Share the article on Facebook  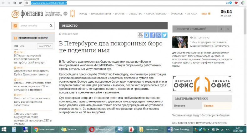153,35
